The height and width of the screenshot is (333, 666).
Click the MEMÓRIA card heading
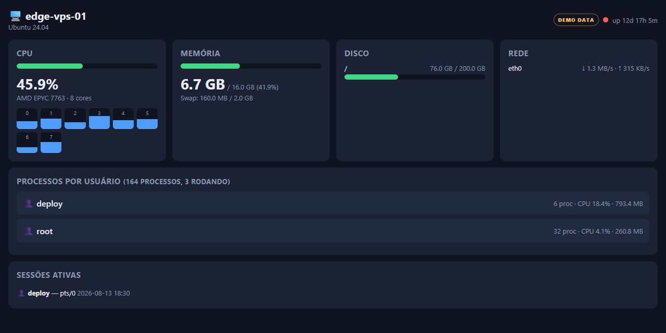200,53
